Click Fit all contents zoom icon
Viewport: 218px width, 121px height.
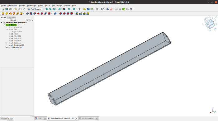pos(47,9)
